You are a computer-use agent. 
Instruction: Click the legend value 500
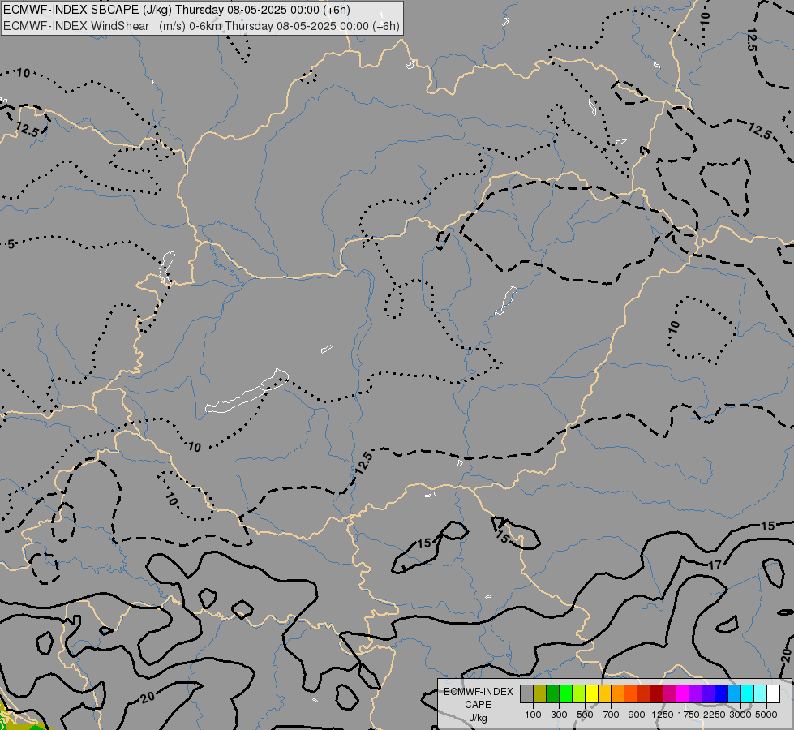pyautogui.click(x=585, y=715)
